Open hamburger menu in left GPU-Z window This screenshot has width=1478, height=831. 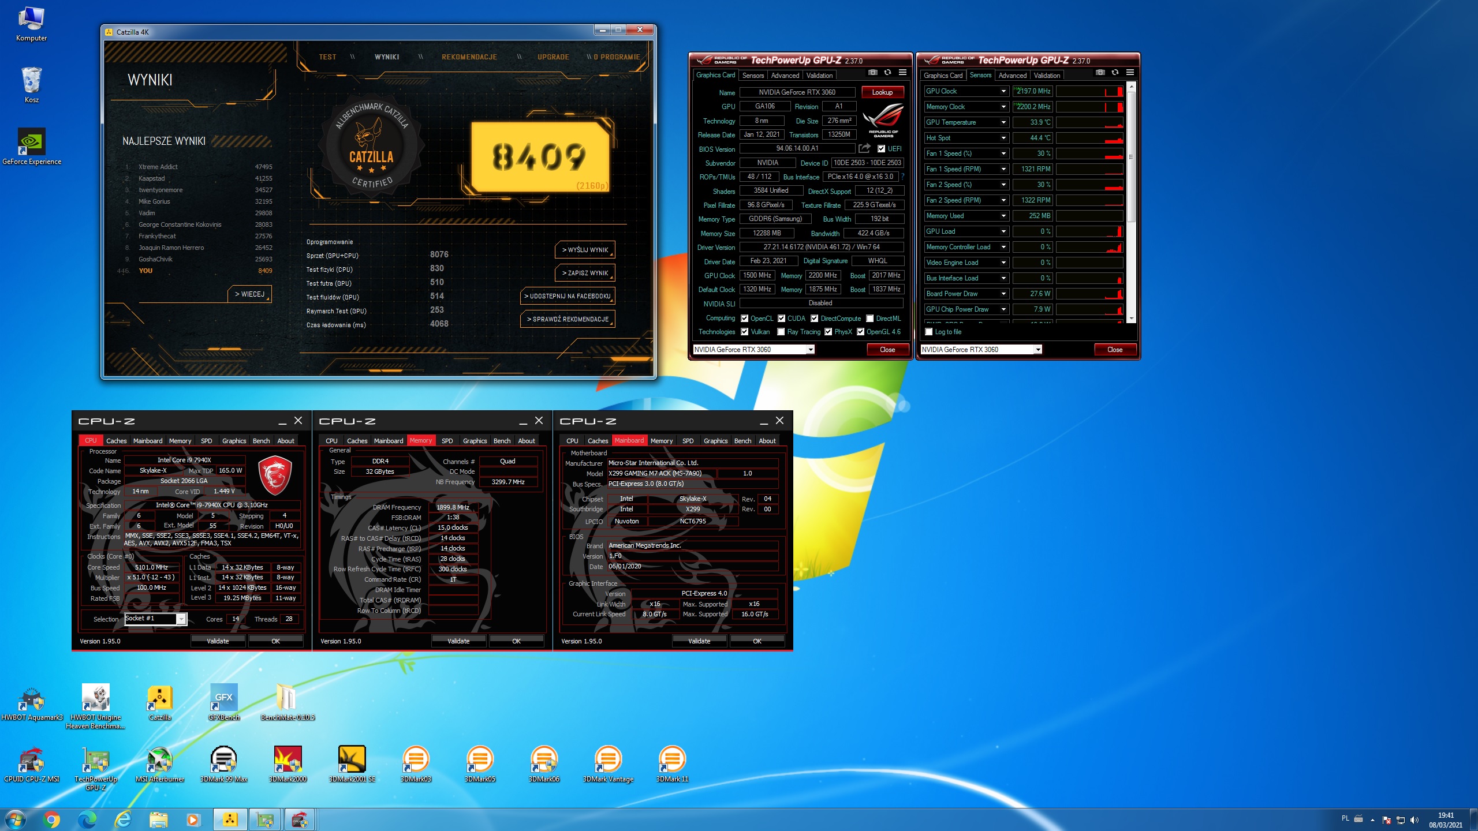(902, 73)
